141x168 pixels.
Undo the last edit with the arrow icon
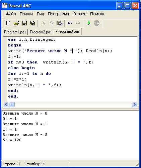click(70, 23)
